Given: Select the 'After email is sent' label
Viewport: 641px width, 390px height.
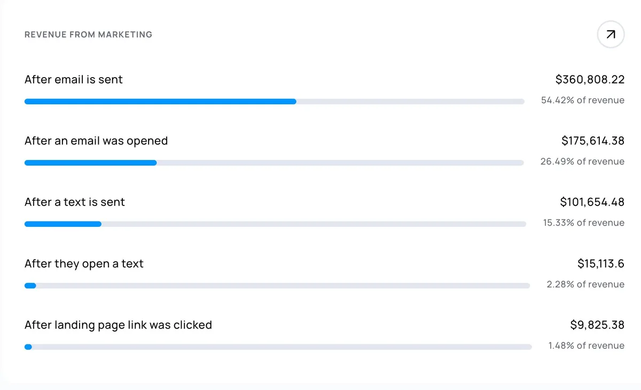Looking at the screenshot, I should 73,79.
